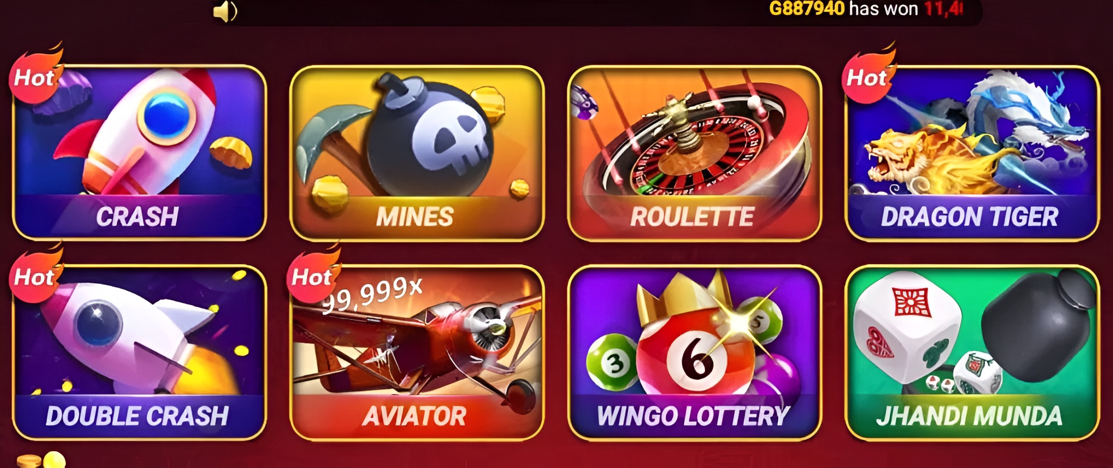Viewport: 1113px width, 468px height.
Task: Launch AVIATOR from its label
Action: [415, 416]
